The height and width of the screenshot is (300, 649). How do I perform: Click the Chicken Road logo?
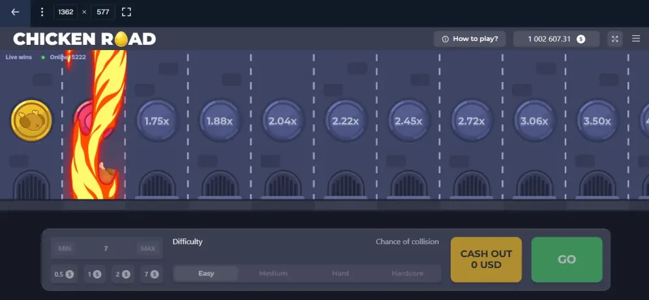pos(84,39)
